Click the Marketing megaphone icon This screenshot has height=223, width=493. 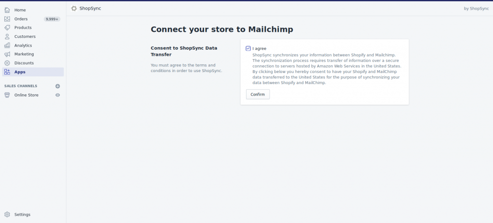[7, 54]
